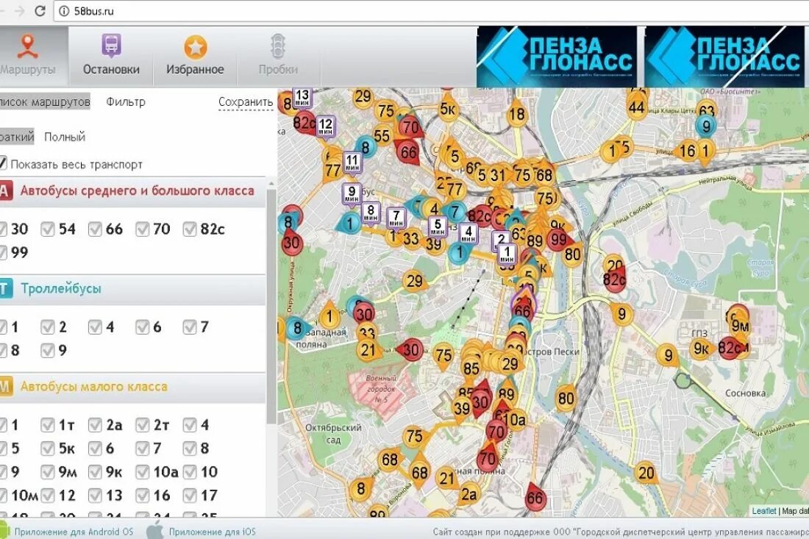
Task: Open Приложение для iOS link
Action: pyautogui.click(x=212, y=532)
